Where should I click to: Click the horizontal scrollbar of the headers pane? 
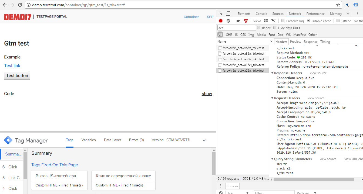[314, 179]
